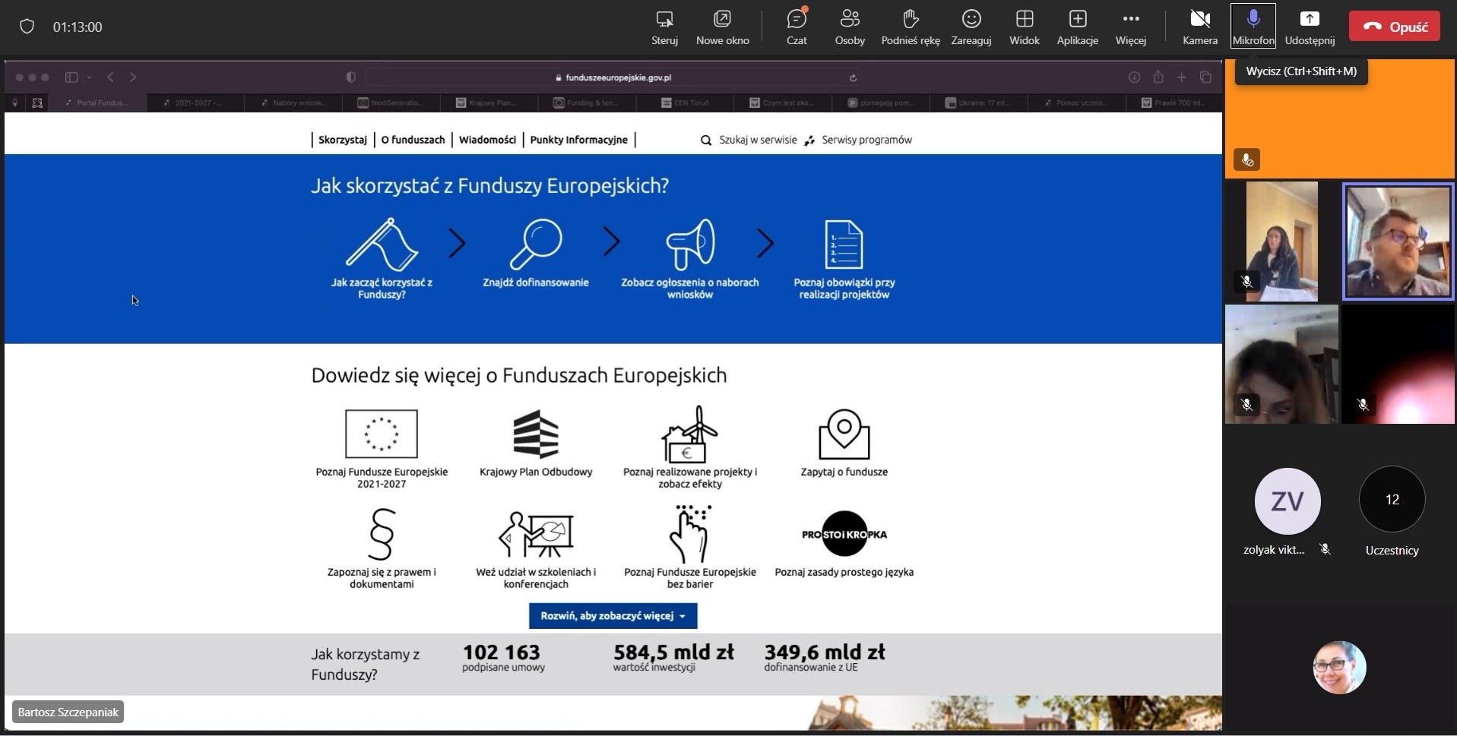Share screen using Udostępnij
The width and height of the screenshot is (1457, 736).
(1309, 27)
